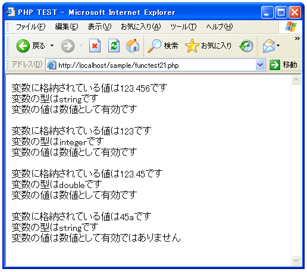
Task: Click the 移動 Go button
Action: tap(284, 65)
